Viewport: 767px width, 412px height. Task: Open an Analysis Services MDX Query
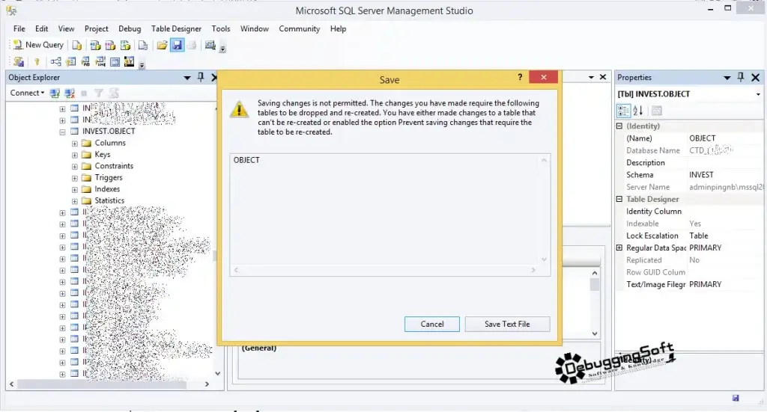(95, 46)
